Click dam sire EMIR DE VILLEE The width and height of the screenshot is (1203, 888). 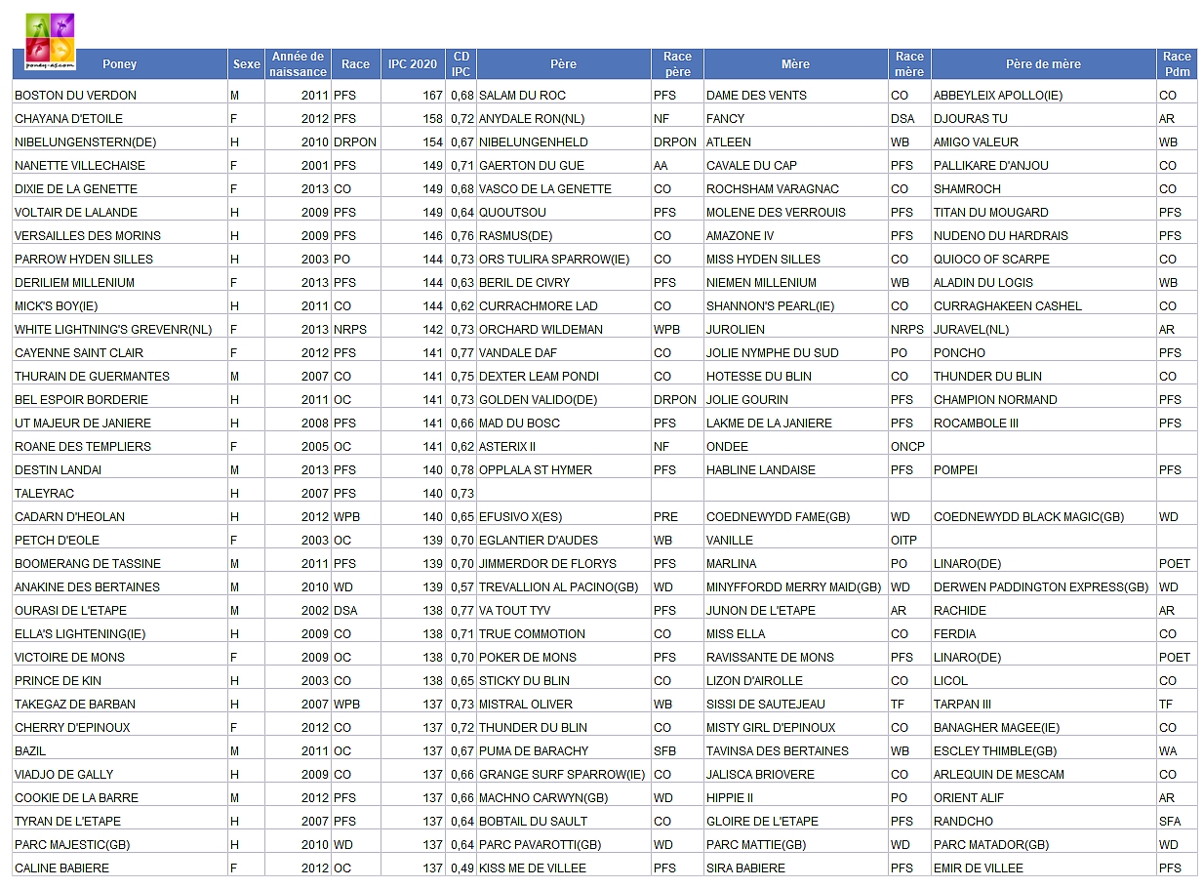(x=979, y=868)
